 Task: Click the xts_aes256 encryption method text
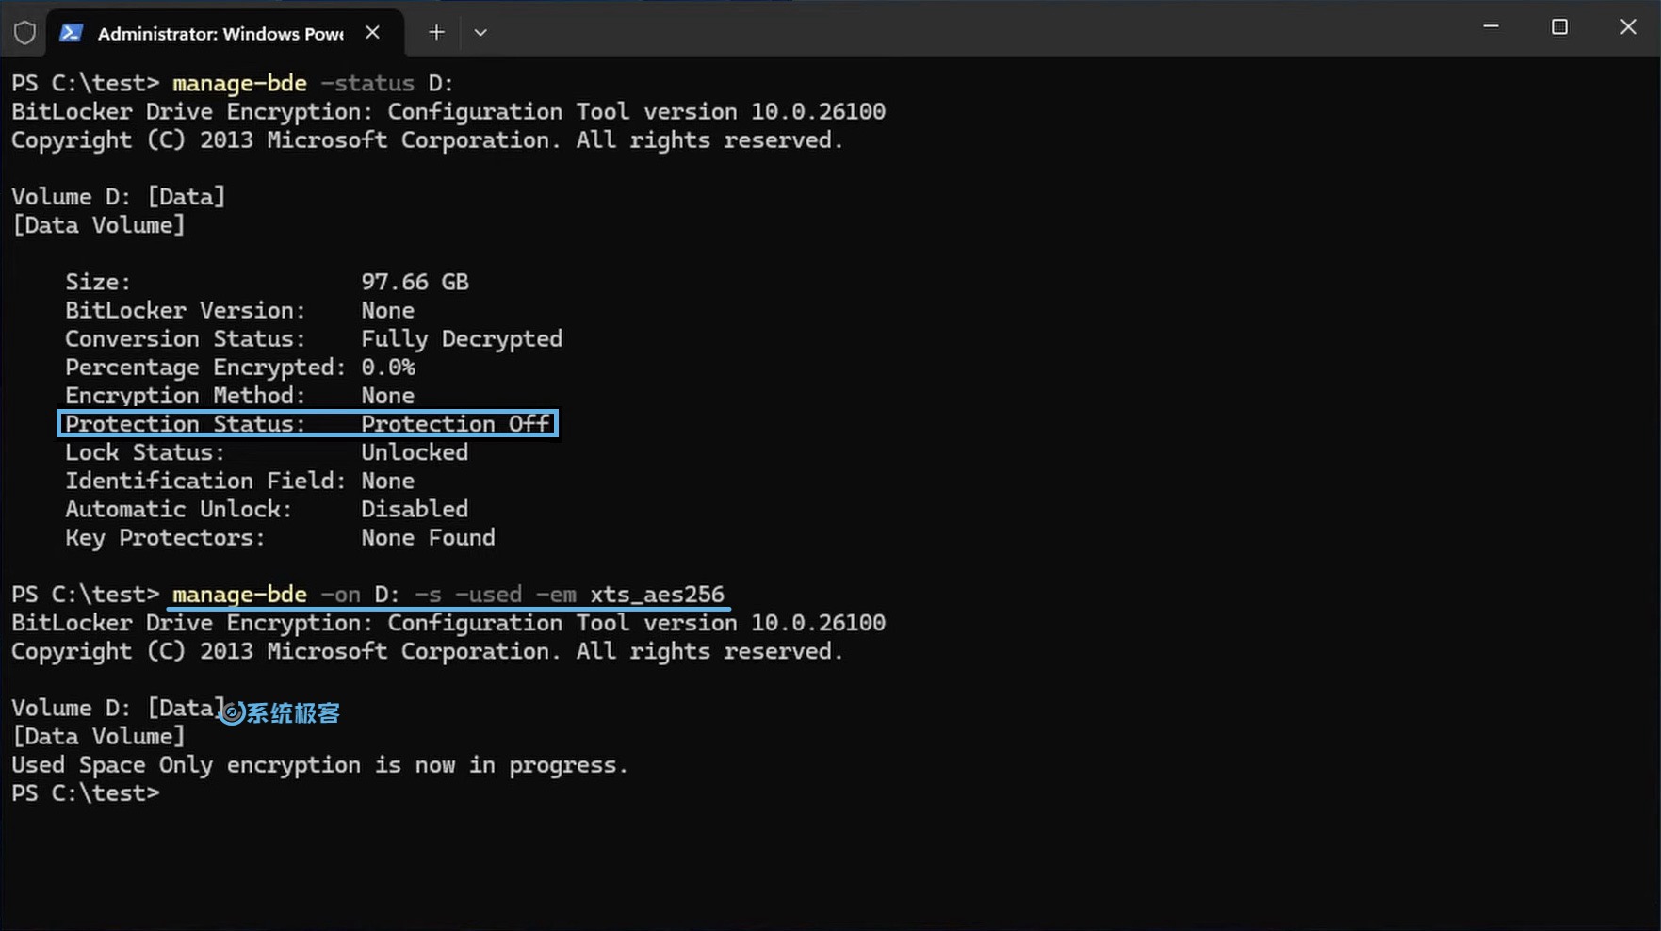pos(658,594)
